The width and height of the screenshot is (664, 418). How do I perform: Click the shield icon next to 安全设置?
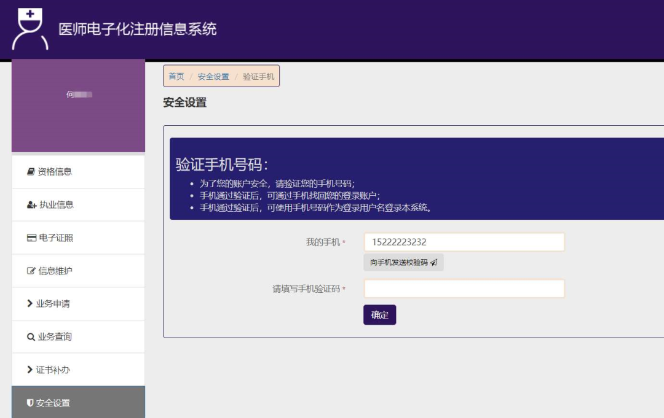[x=30, y=402]
